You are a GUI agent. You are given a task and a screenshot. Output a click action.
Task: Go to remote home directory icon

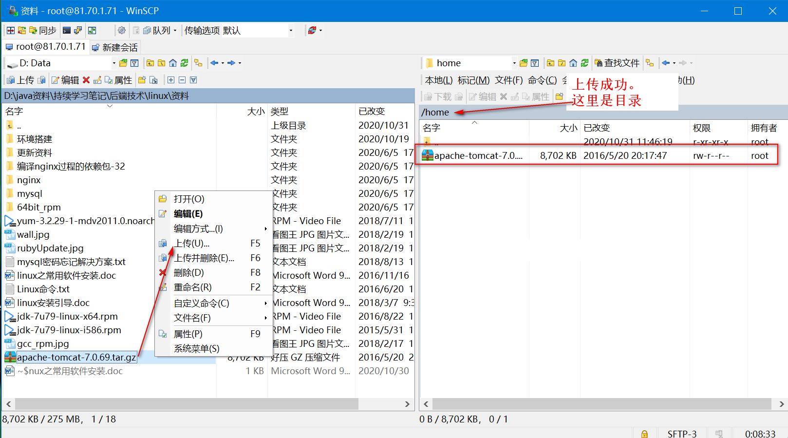573,63
